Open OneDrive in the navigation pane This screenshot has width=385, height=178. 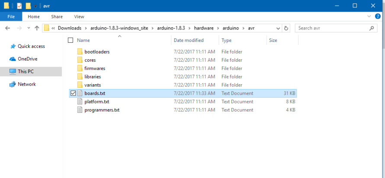pyautogui.click(x=27, y=59)
